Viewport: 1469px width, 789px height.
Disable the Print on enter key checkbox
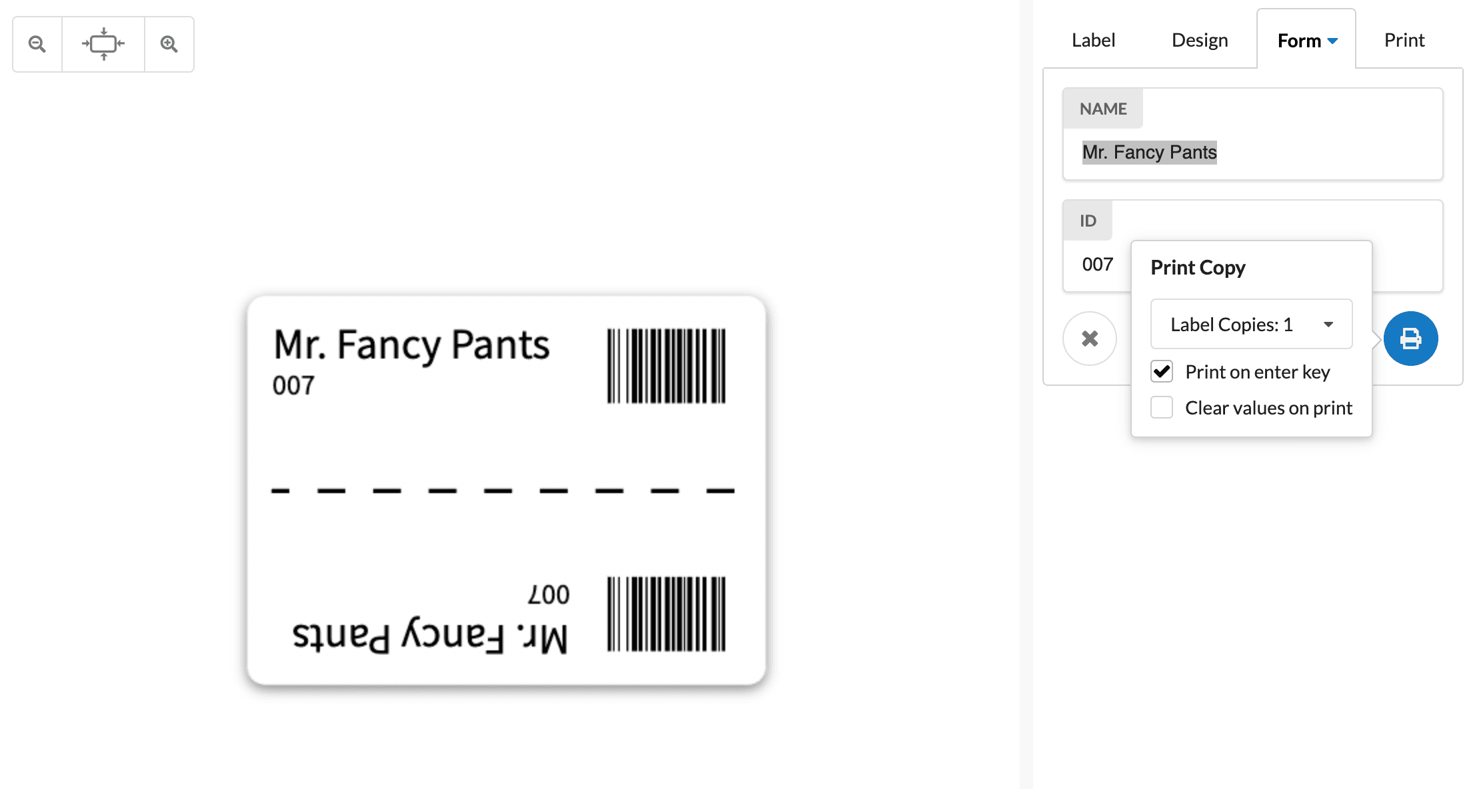(x=1161, y=372)
